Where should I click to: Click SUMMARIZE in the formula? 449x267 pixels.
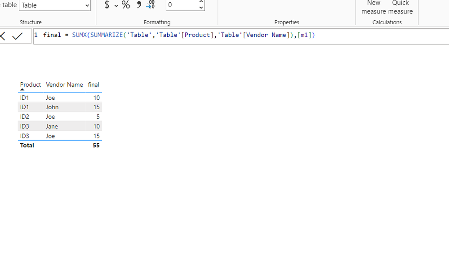tap(107, 35)
